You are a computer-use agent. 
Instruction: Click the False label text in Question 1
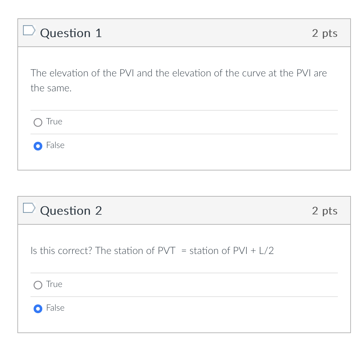point(55,145)
